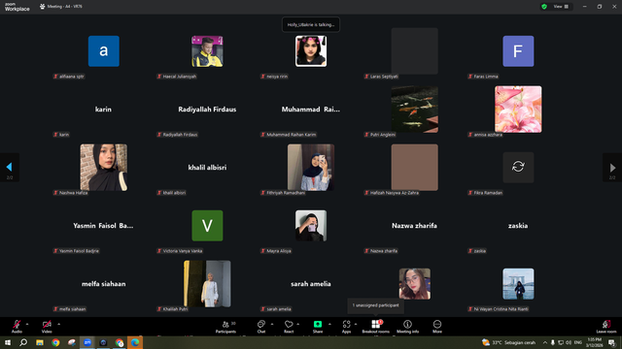
Task: Select Putri Angleini's koi fish picture
Action: (x=415, y=110)
